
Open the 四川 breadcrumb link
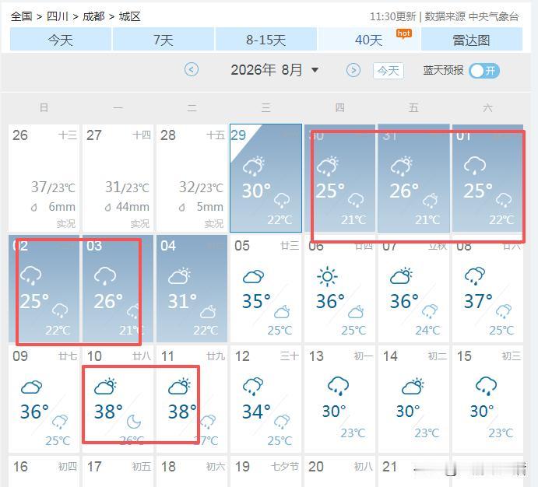(58, 16)
